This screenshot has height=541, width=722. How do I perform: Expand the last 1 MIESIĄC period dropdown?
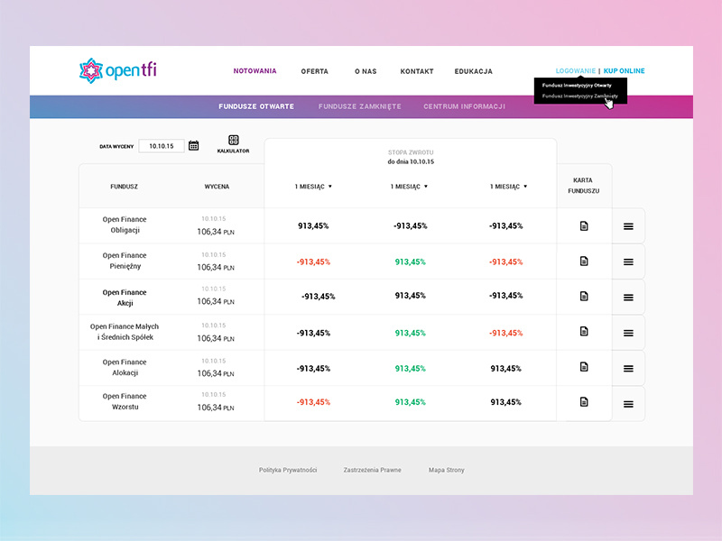(x=509, y=187)
